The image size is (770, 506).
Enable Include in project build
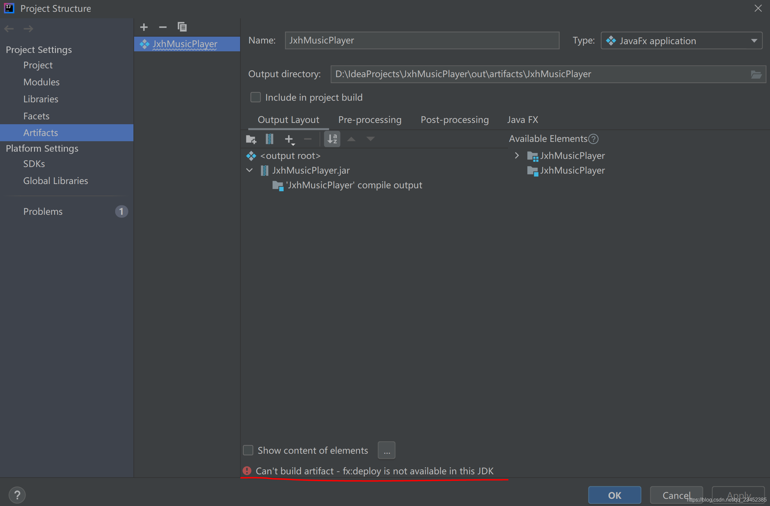tap(255, 97)
